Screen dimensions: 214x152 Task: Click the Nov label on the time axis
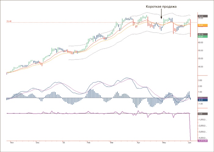tap(12, 143)
